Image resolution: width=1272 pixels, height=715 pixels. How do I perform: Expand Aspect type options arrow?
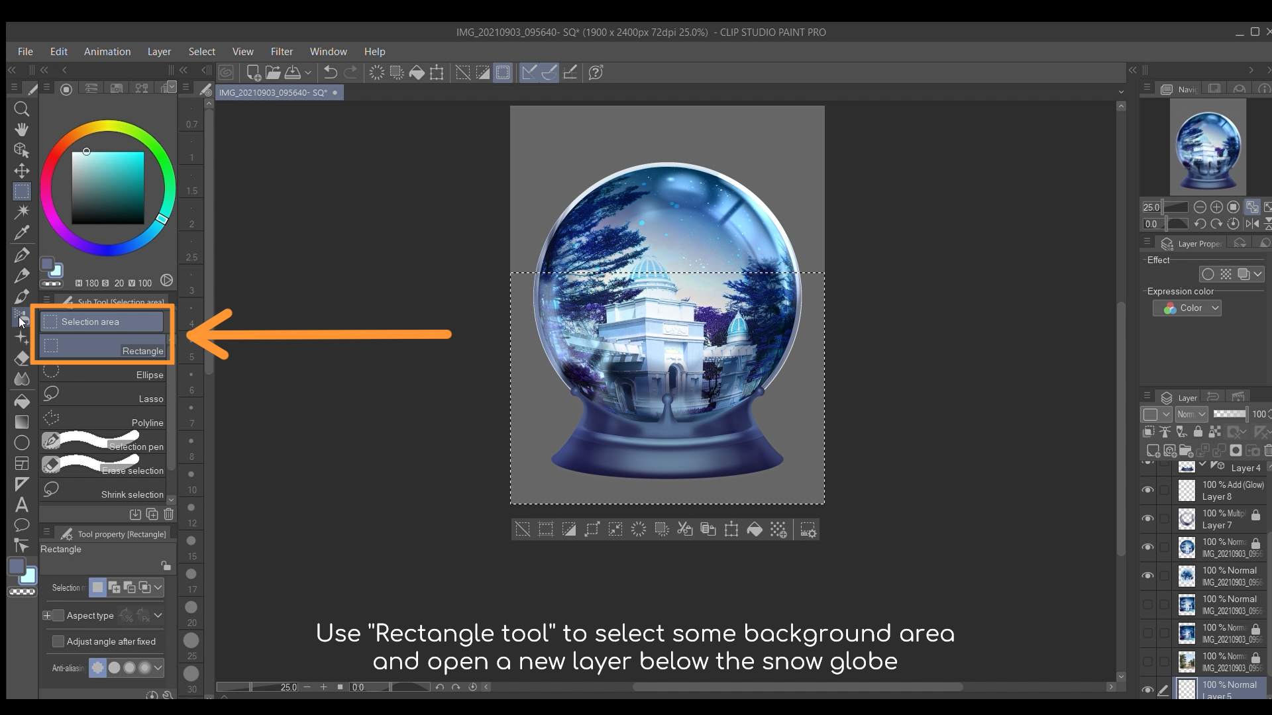(x=158, y=616)
